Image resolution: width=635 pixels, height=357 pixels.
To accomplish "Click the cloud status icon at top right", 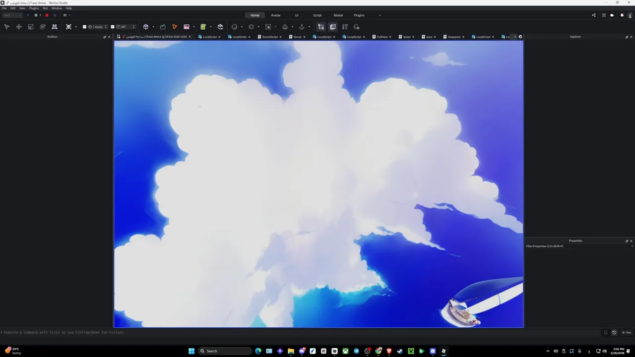I will point(612,15).
